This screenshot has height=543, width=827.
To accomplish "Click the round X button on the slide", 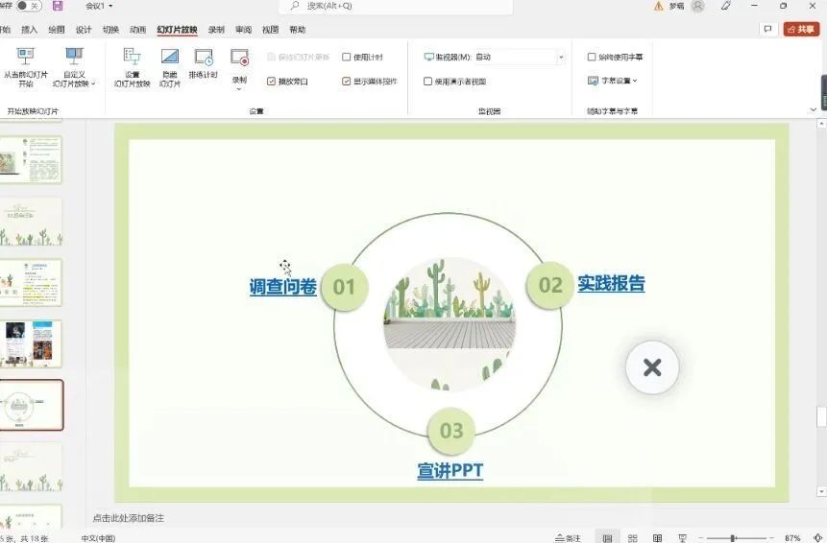I will click(652, 367).
